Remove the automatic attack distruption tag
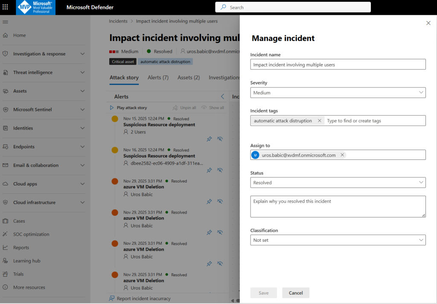This screenshot has width=437, height=304. pyautogui.click(x=319, y=121)
